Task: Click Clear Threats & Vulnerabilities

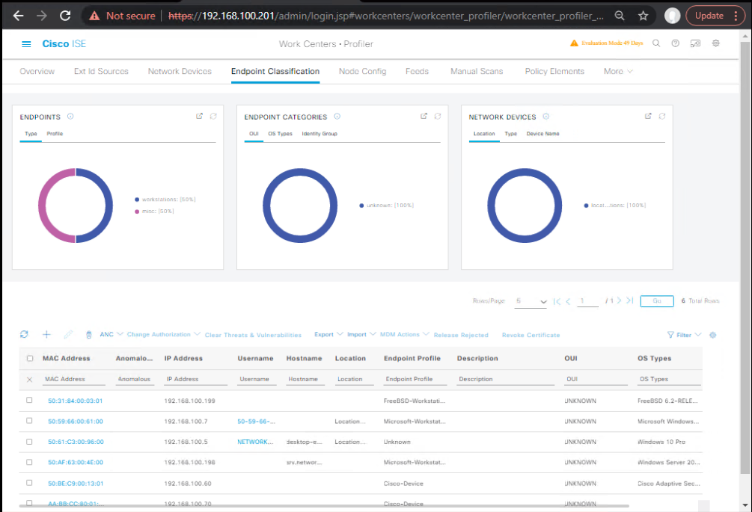Action: coord(253,335)
